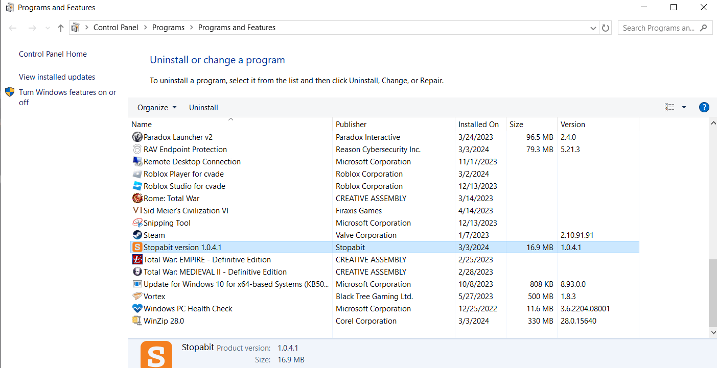Refresh the Programs and Features address bar
This screenshot has height=368, width=717.
point(606,28)
